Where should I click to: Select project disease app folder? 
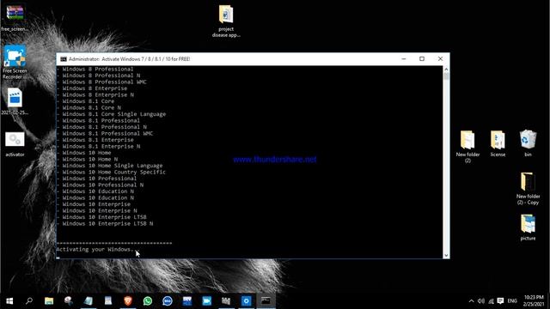226,21
